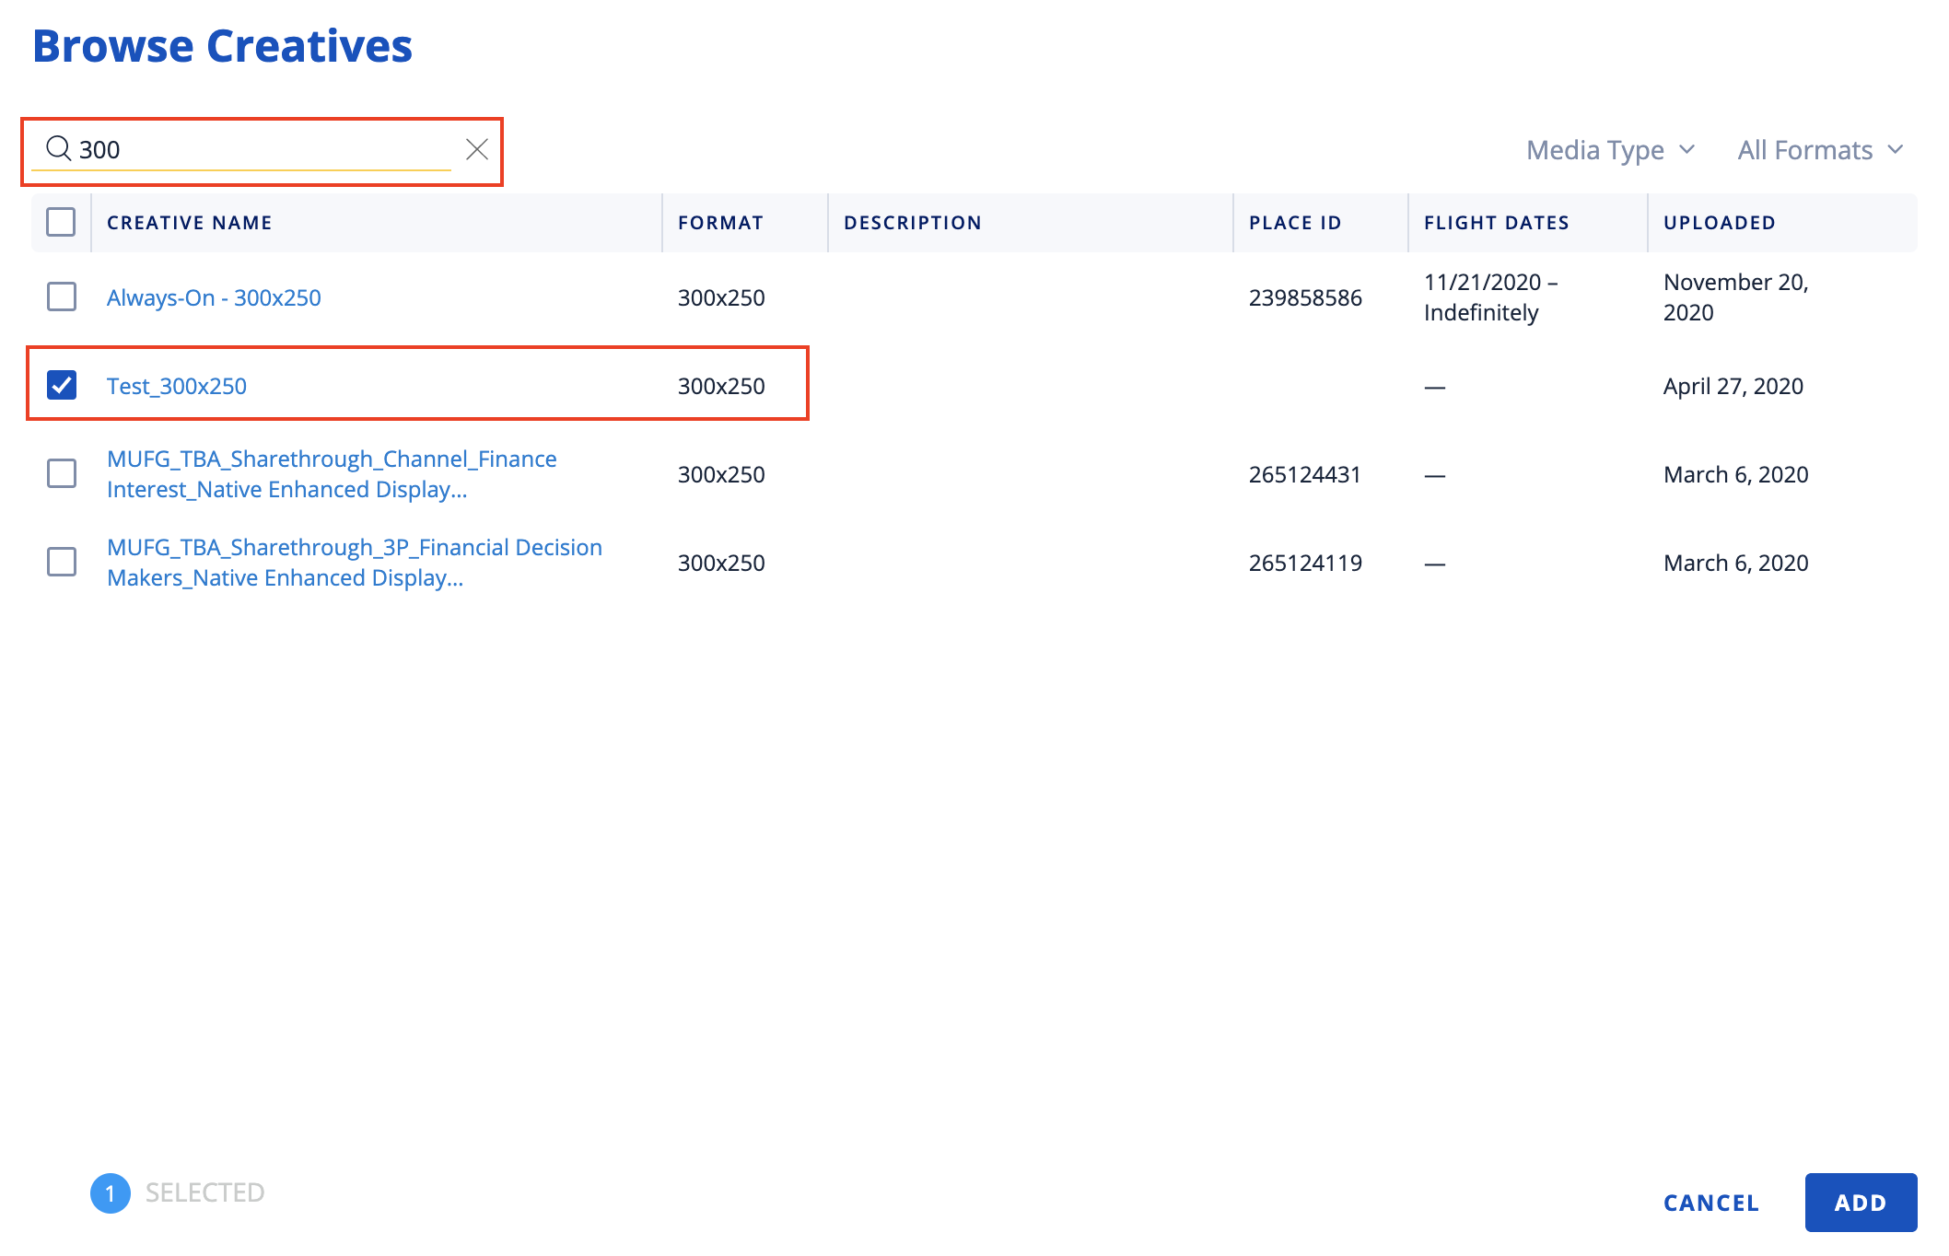Image resolution: width=1949 pixels, height=1256 pixels.
Task: Click place ID 265124119
Action: (x=1305, y=563)
